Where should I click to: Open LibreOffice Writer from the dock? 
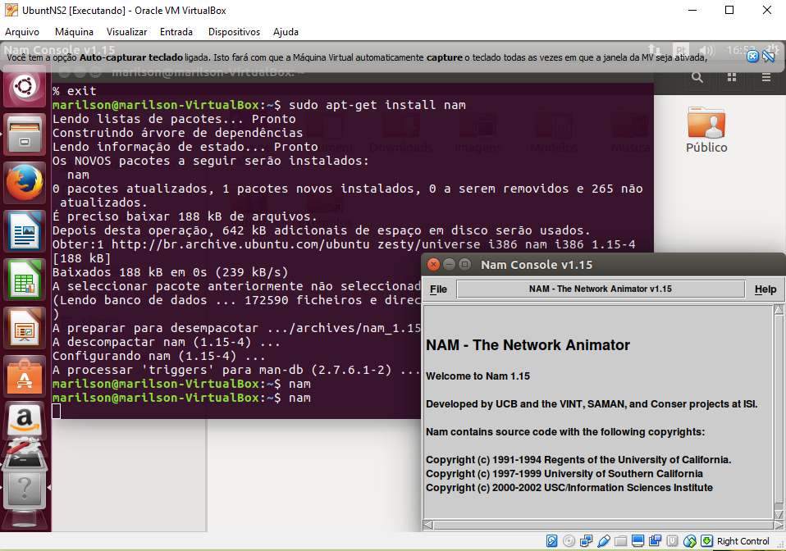(x=25, y=231)
